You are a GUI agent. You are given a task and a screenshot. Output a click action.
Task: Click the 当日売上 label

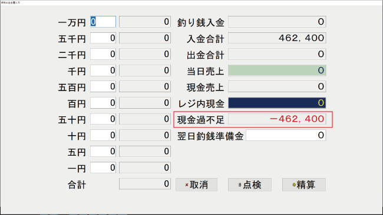pos(206,71)
